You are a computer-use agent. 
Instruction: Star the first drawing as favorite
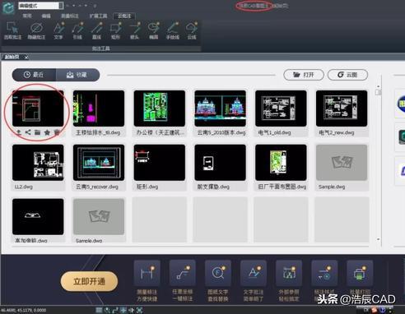click(47, 132)
